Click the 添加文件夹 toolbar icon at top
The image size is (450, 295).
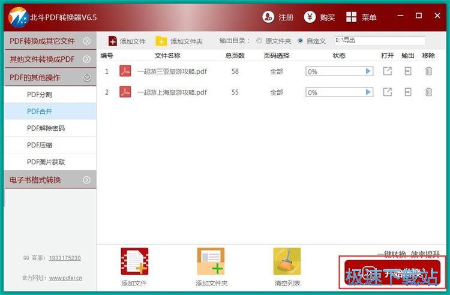click(x=161, y=41)
